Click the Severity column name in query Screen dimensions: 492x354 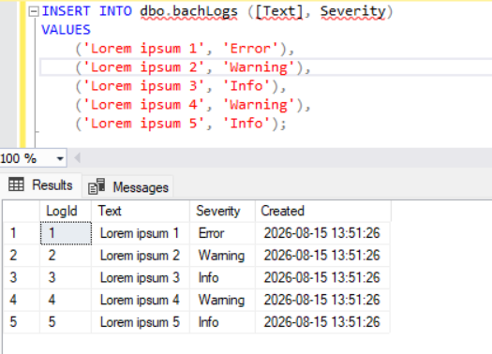point(353,11)
